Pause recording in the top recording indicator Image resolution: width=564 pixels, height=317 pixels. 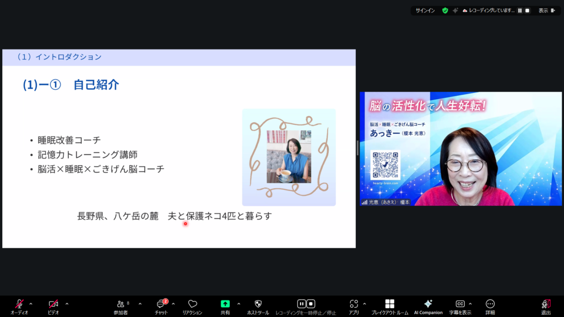pyautogui.click(x=519, y=10)
